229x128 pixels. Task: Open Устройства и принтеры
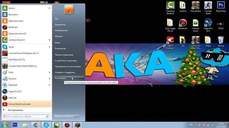click(x=66, y=61)
